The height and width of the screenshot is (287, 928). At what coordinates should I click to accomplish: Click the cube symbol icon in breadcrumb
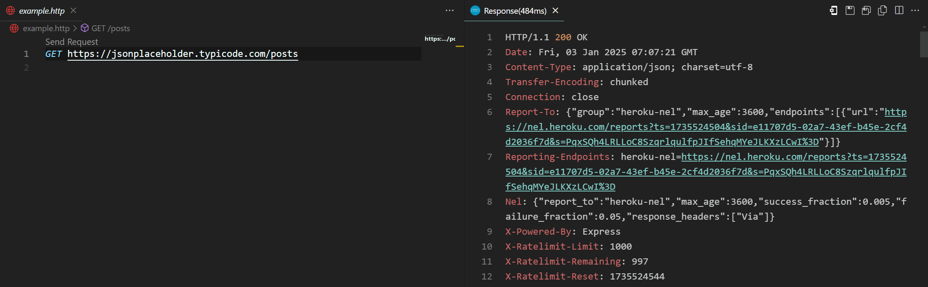point(85,28)
